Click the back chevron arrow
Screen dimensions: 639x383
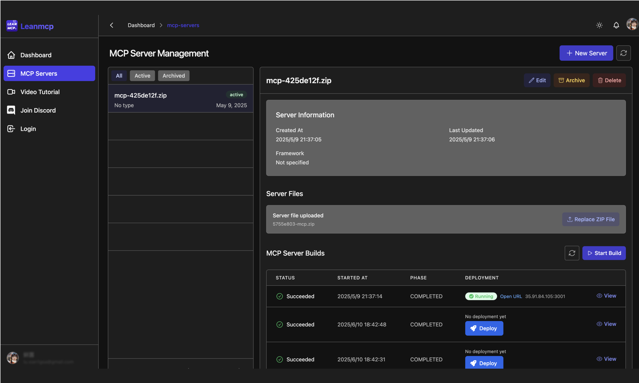[x=112, y=25]
